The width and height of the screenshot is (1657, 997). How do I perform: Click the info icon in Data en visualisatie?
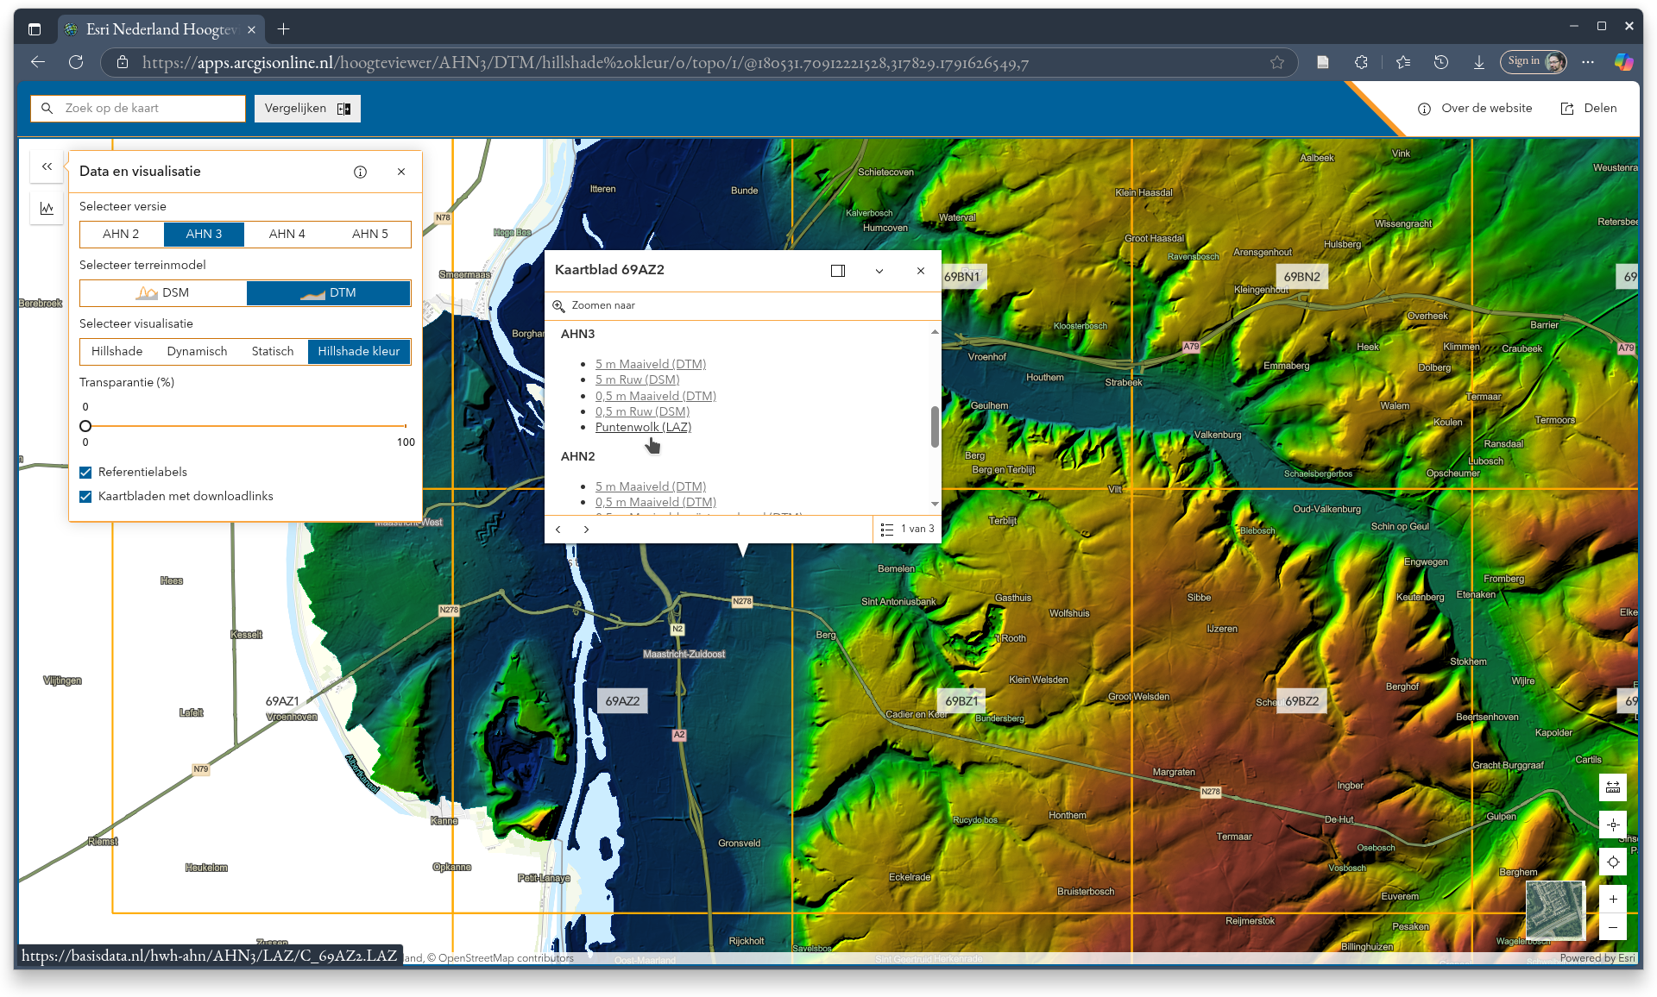point(360,172)
